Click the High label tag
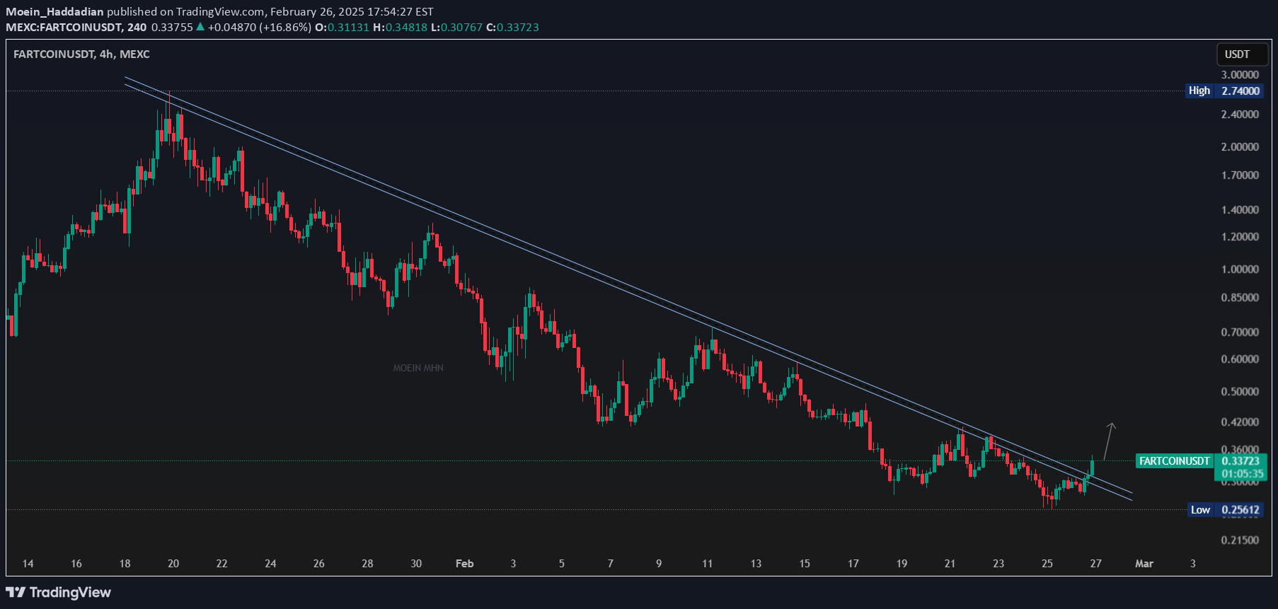The height and width of the screenshot is (609, 1278). point(1199,91)
